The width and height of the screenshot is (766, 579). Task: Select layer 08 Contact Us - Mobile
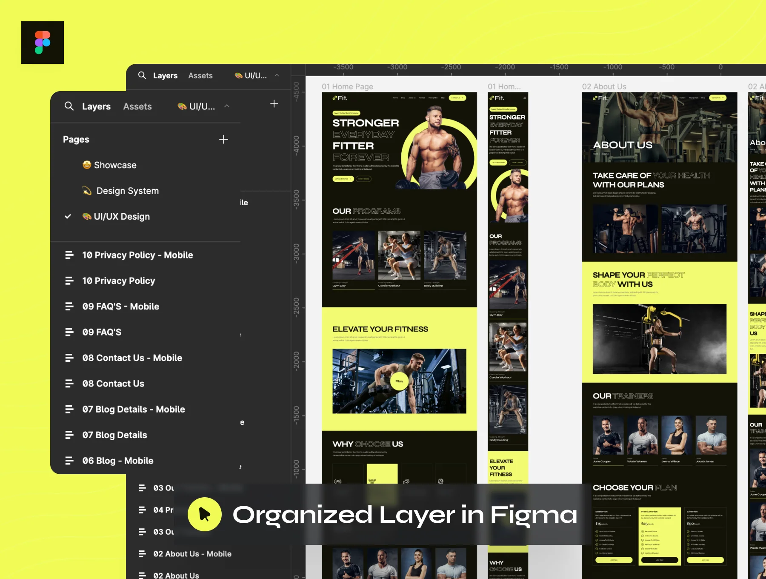[132, 358]
